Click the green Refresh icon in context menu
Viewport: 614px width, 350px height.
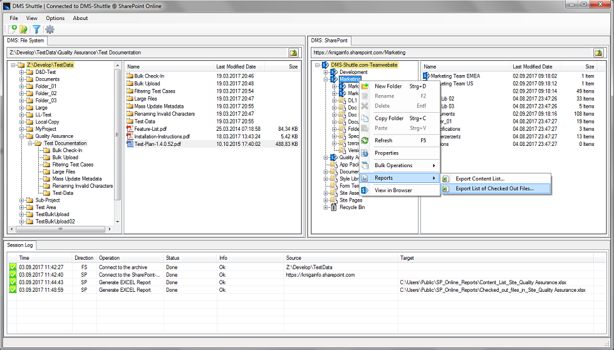(x=365, y=140)
